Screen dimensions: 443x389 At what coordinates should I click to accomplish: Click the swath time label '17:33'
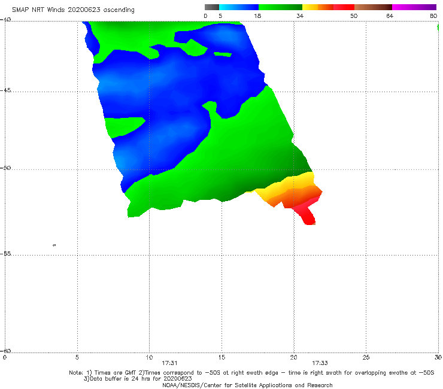coord(320,363)
